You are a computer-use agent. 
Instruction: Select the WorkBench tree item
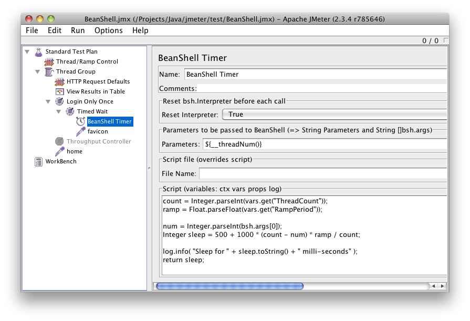click(61, 161)
